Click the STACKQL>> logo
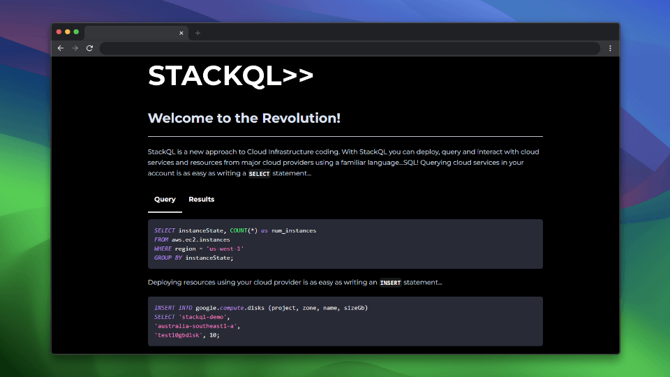 click(x=231, y=75)
